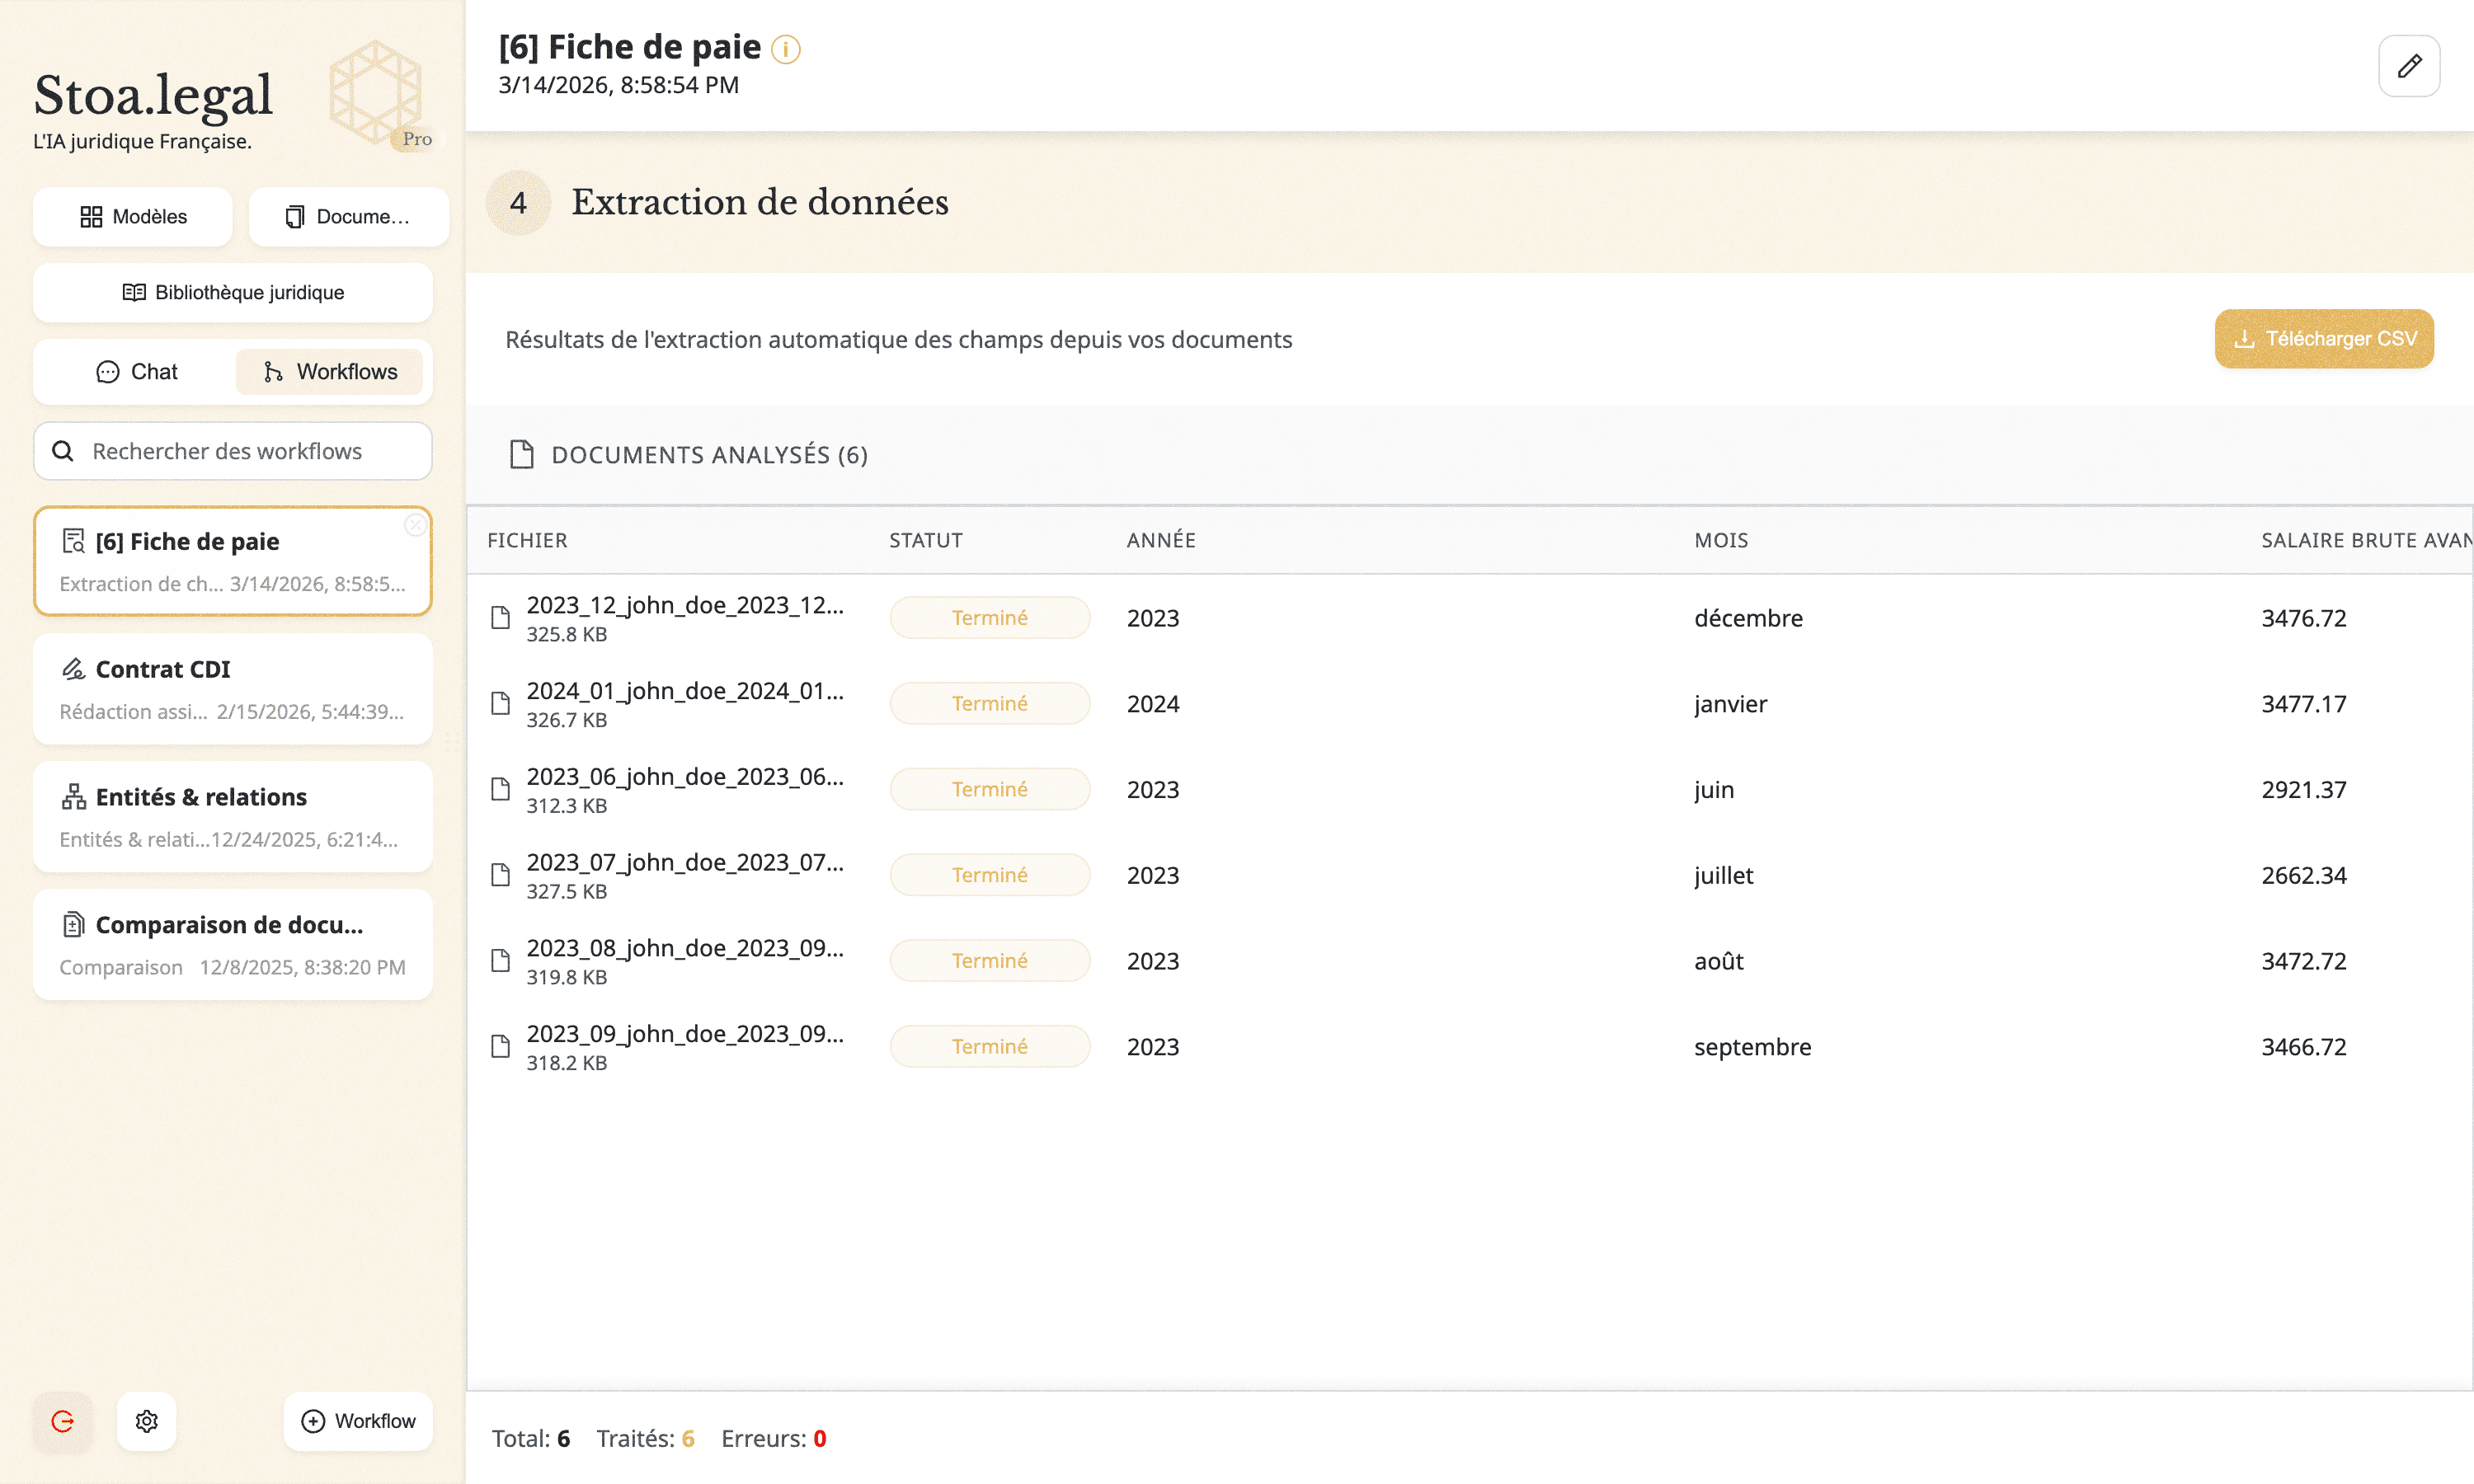Viewport: 2474px width, 1484px height.
Task: Open settings with the gear icon
Action: coord(147,1421)
